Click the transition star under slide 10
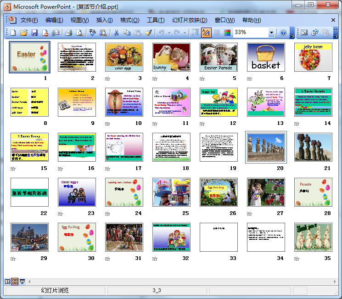This screenshot has height=299, width=342. [x=107, y=124]
